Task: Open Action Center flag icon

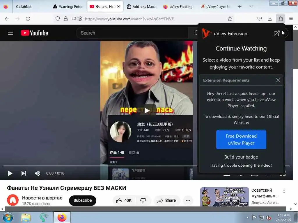Action: coord(254,217)
